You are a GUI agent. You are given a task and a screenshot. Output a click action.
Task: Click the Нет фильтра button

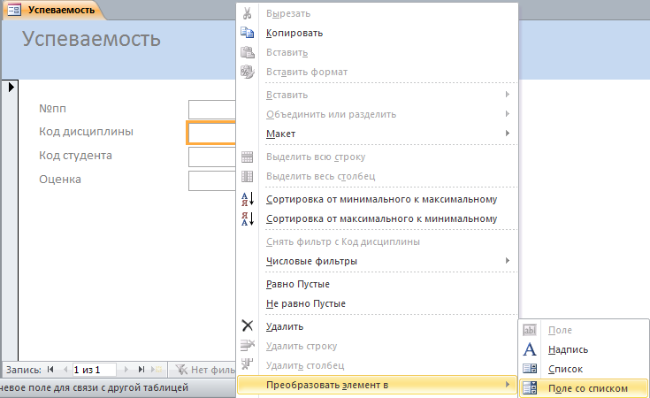coord(205,370)
